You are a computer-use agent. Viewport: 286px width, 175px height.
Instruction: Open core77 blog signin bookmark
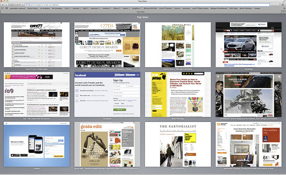200,8
